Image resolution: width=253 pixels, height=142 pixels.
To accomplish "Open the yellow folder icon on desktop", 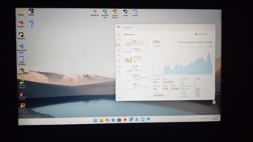I will coord(21,12).
